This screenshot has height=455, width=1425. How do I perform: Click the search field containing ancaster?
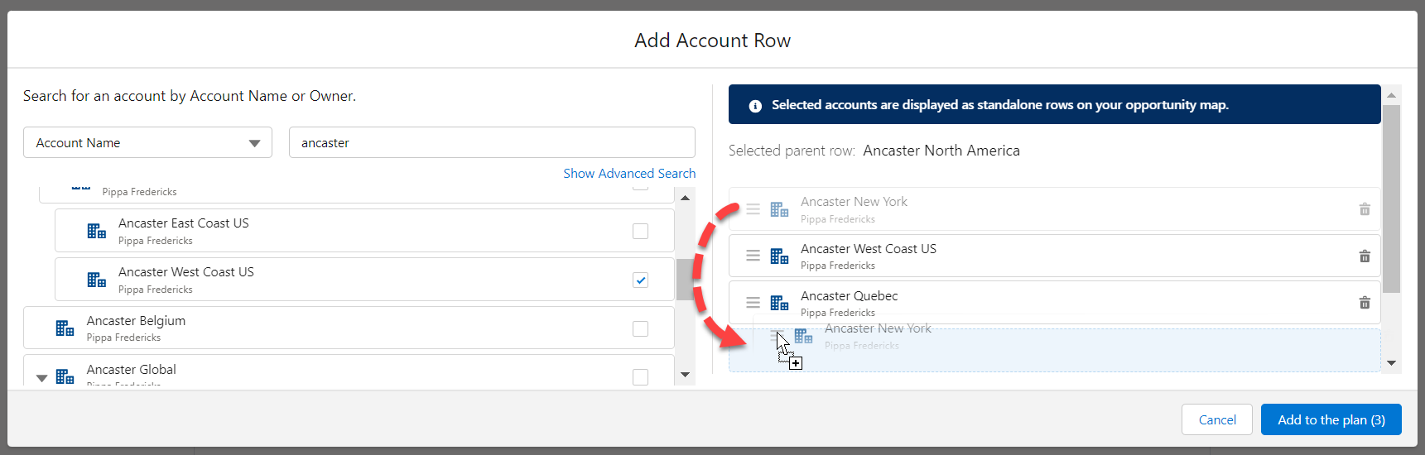click(492, 143)
